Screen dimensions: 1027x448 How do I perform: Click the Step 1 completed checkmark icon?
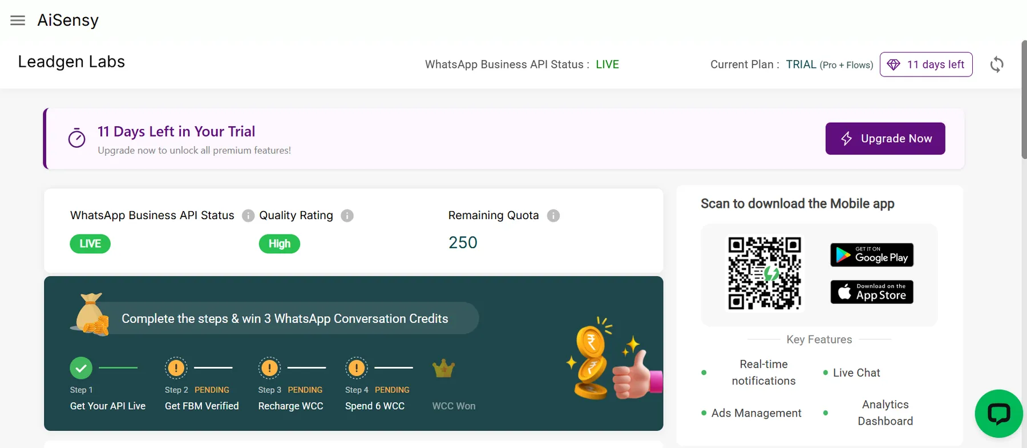click(81, 368)
